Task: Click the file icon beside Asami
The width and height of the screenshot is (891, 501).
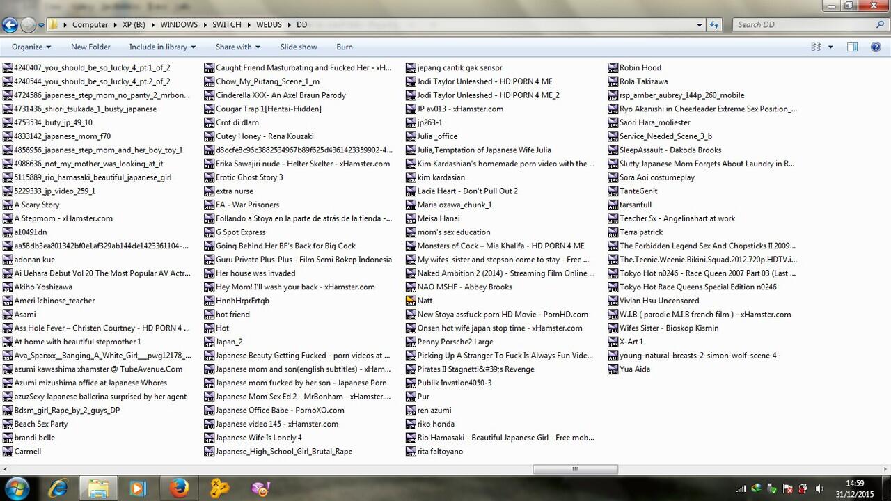Action: coord(8,315)
